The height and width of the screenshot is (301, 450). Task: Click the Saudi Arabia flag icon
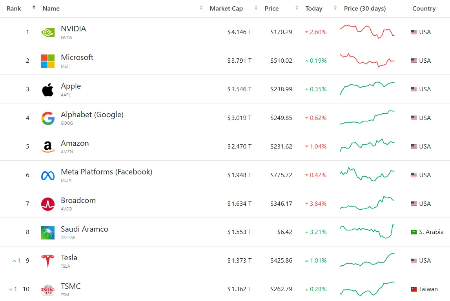(414, 232)
